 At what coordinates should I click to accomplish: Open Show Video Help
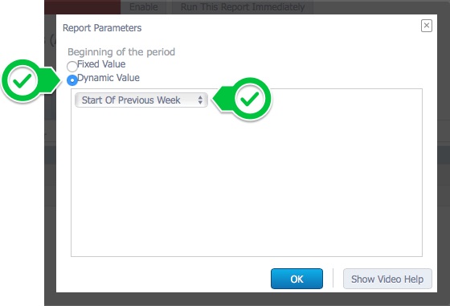coord(387,279)
